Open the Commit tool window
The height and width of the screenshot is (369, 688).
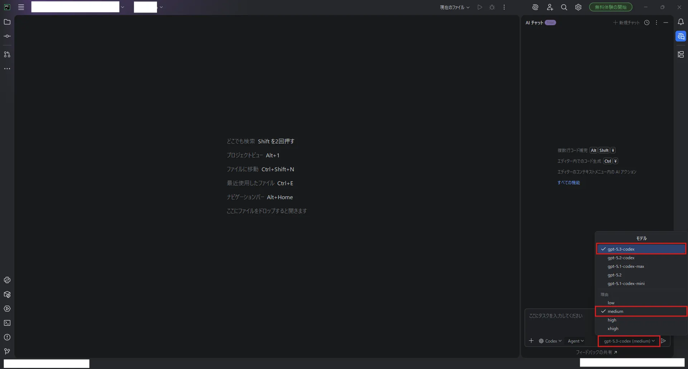[7, 36]
